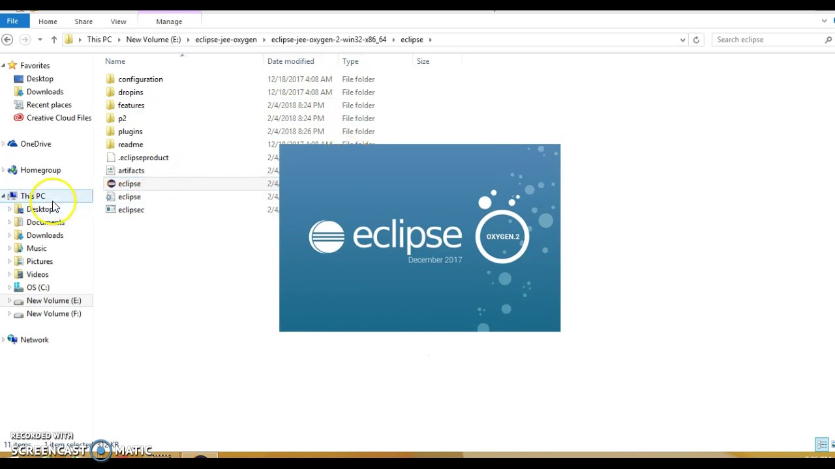Open Documents under This PC
This screenshot has height=469, width=835.
tap(46, 222)
